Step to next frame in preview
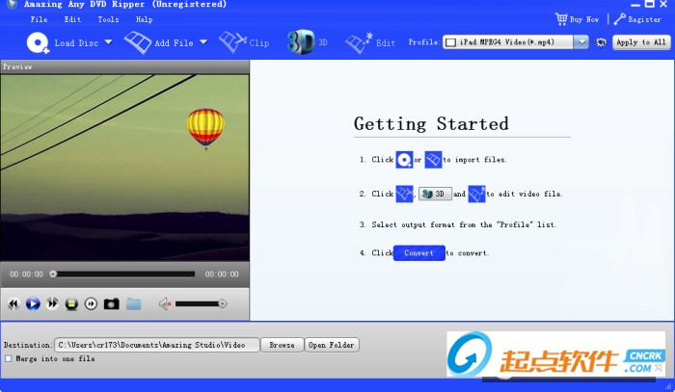The width and height of the screenshot is (675, 392). pos(91,304)
